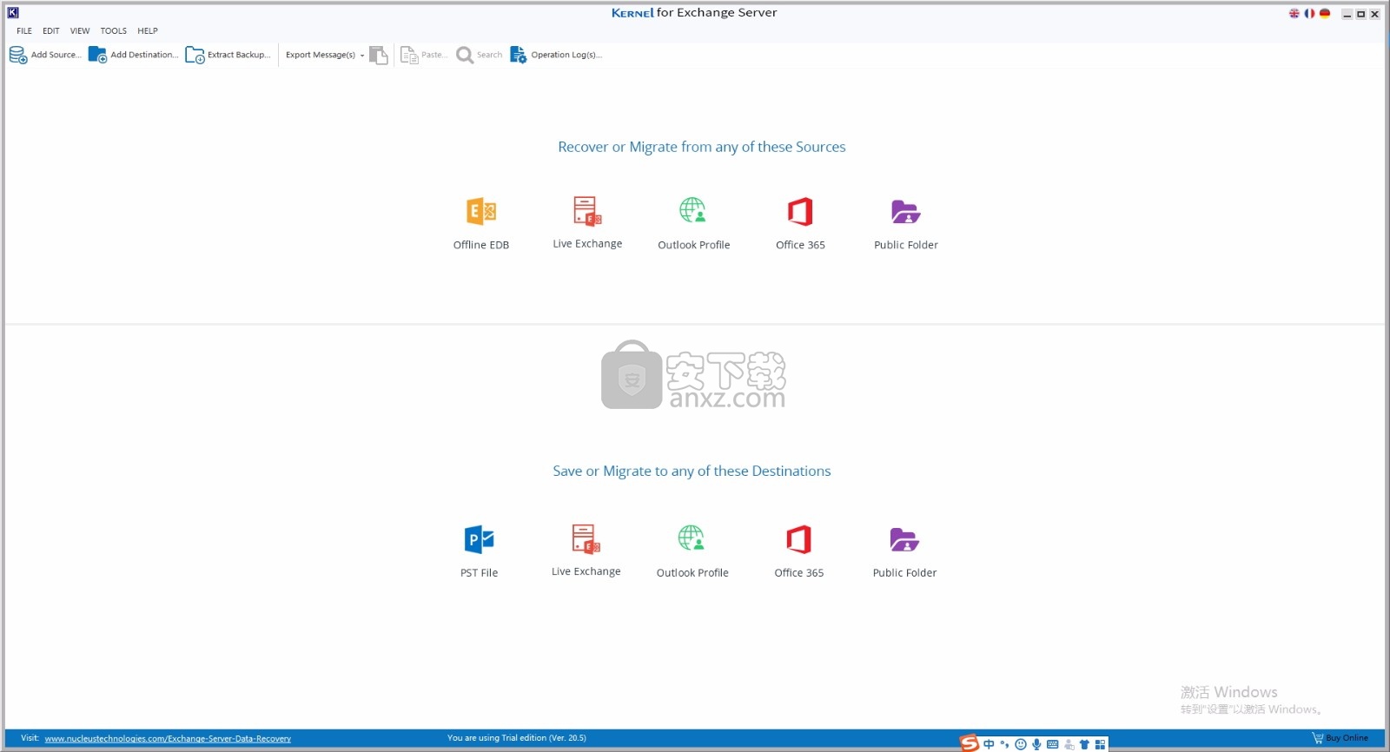Open the VIEW menu
The image size is (1390, 752).
[x=80, y=30]
